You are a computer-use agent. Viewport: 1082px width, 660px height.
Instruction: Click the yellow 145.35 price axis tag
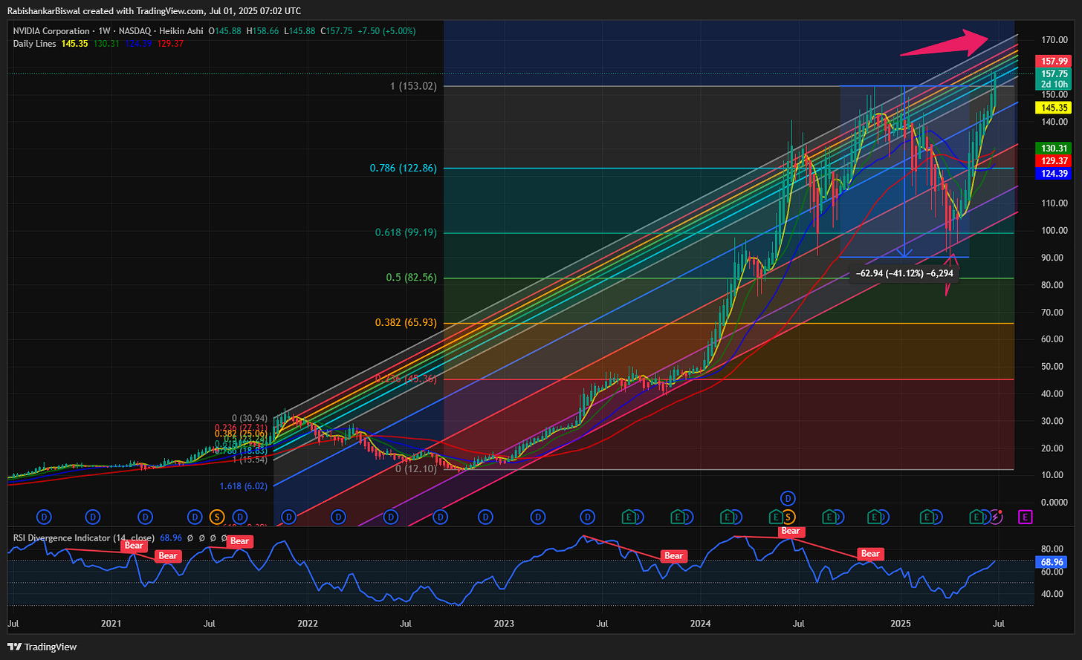(1055, 108)
